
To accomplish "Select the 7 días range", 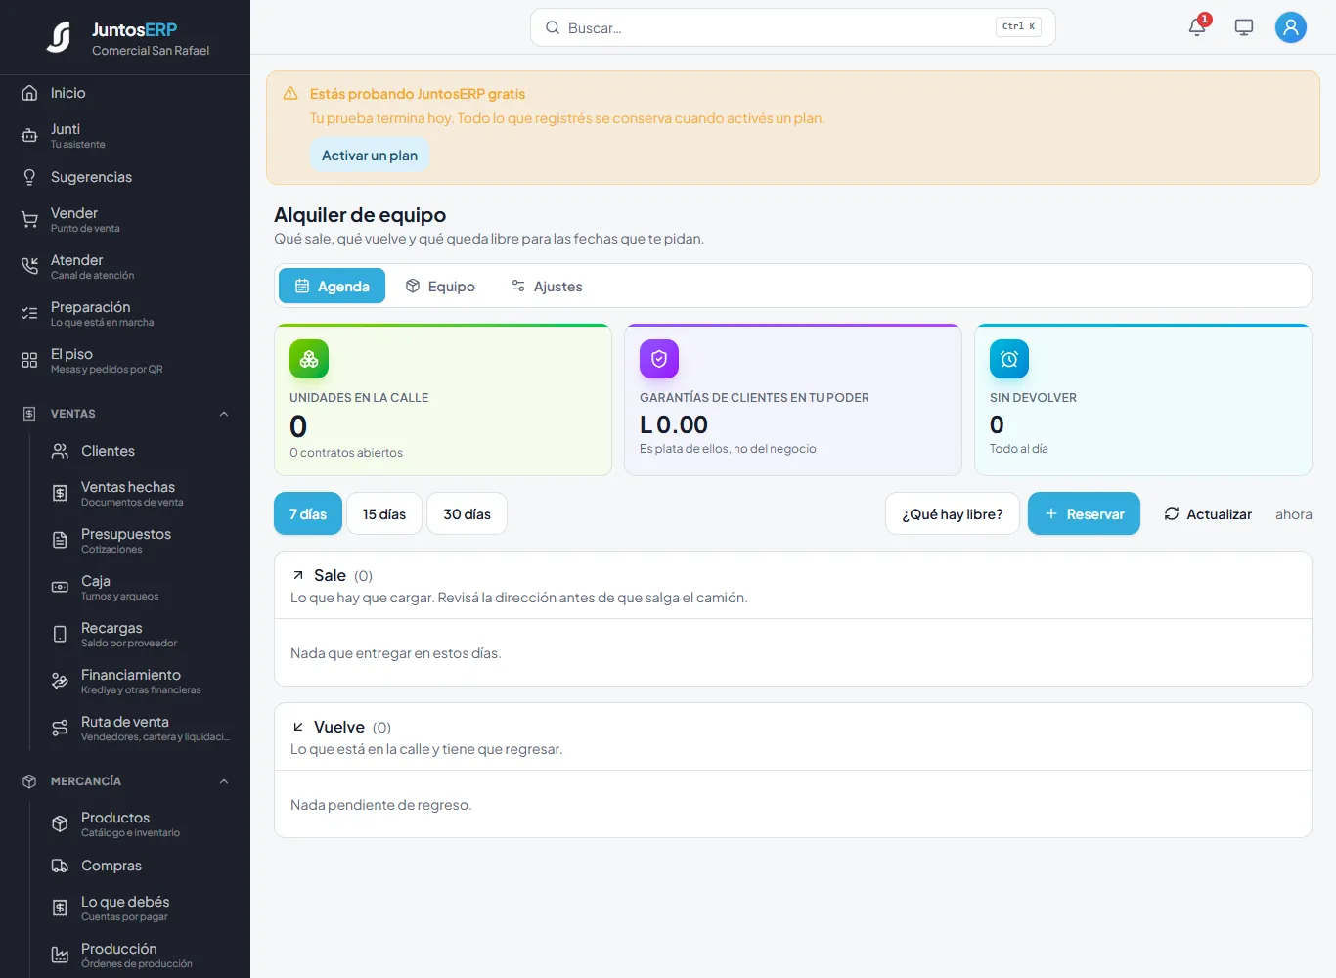I will [308, 513].
